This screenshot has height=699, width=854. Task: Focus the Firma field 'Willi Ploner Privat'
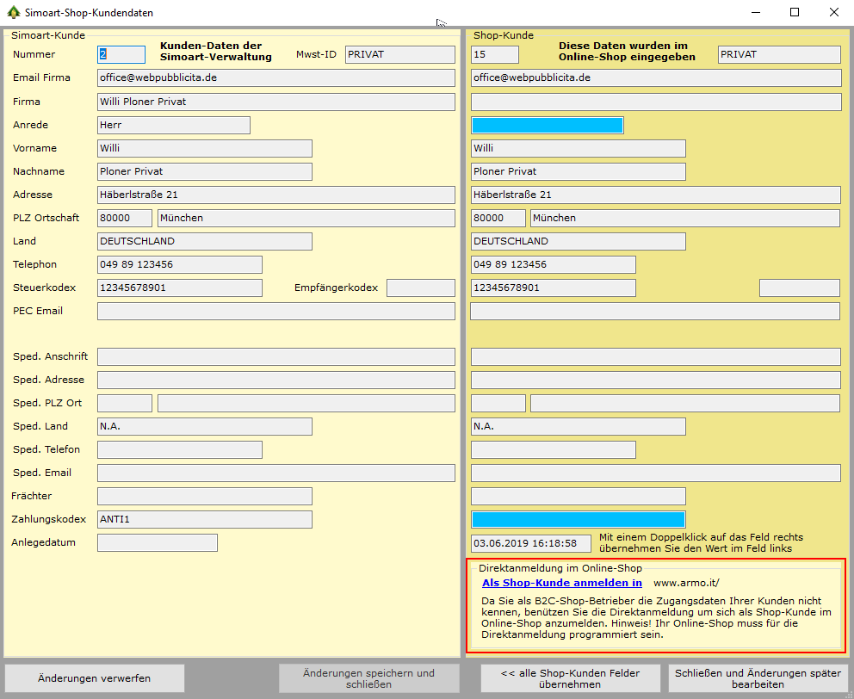(275, 102)
